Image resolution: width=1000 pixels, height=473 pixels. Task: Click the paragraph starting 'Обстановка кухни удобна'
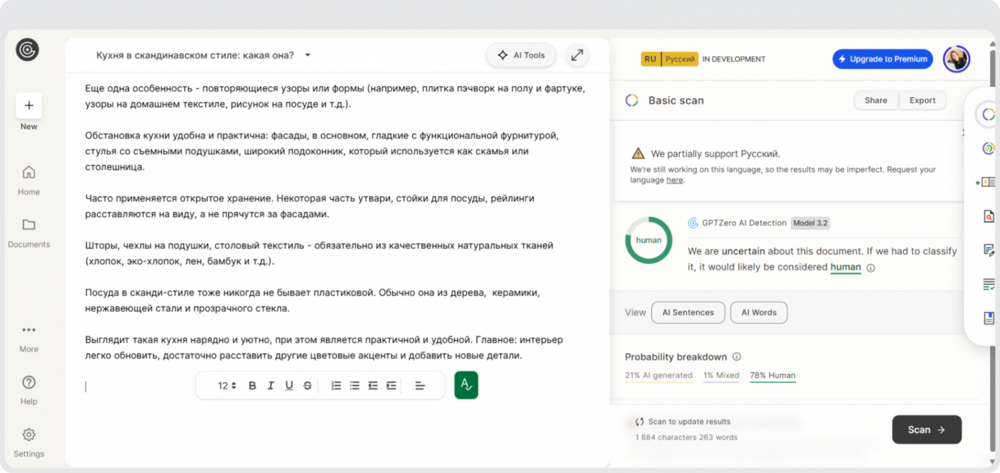(x=322, y=151)
